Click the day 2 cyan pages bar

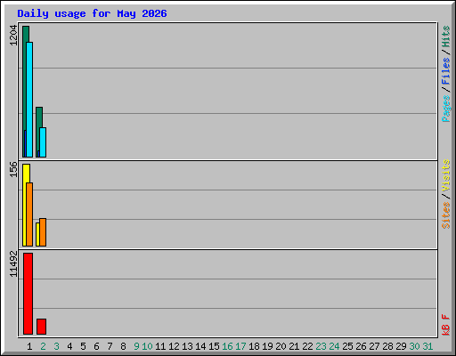tap(43, 142)
